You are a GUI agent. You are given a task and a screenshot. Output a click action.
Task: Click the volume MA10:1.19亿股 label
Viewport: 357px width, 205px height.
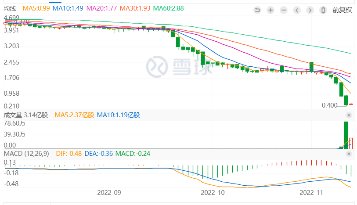click(119, 115)
